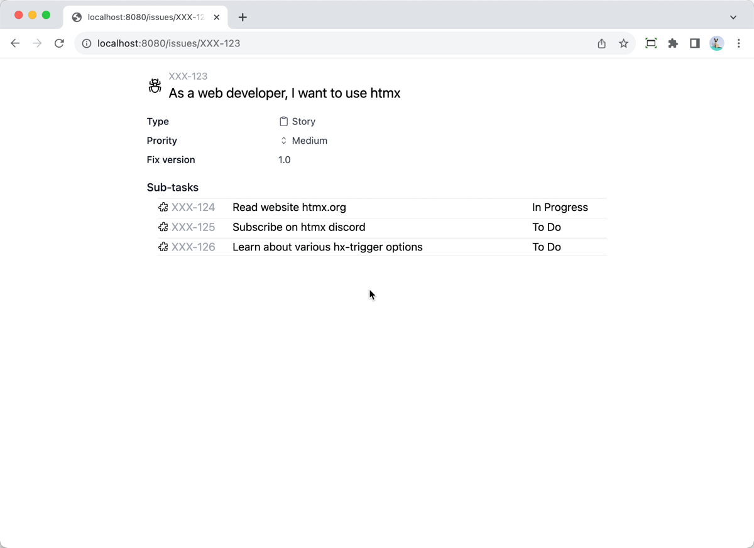
Task: Go back to the previous page
Action: 16,43
